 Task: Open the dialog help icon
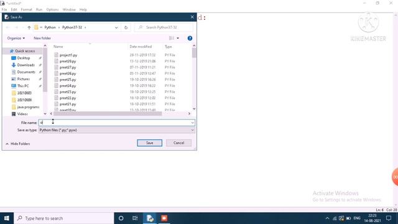pos(190,38)
